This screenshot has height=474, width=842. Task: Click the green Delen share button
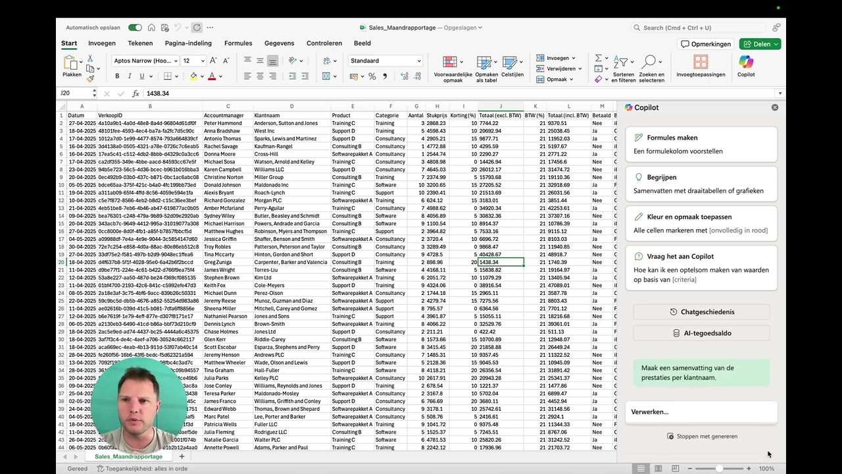(x=760, y=44)
